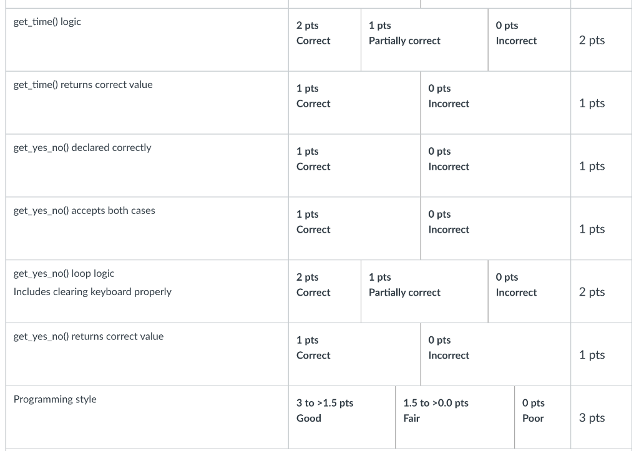This screenshot has width=639, height=451.
Task: Mark get_yes_no() returns correct value Incorrect
Action: pos(449,349)
